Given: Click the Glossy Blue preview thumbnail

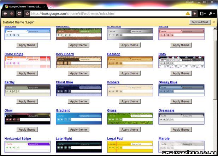Looking at the screenshot, I should click(182, 90).
